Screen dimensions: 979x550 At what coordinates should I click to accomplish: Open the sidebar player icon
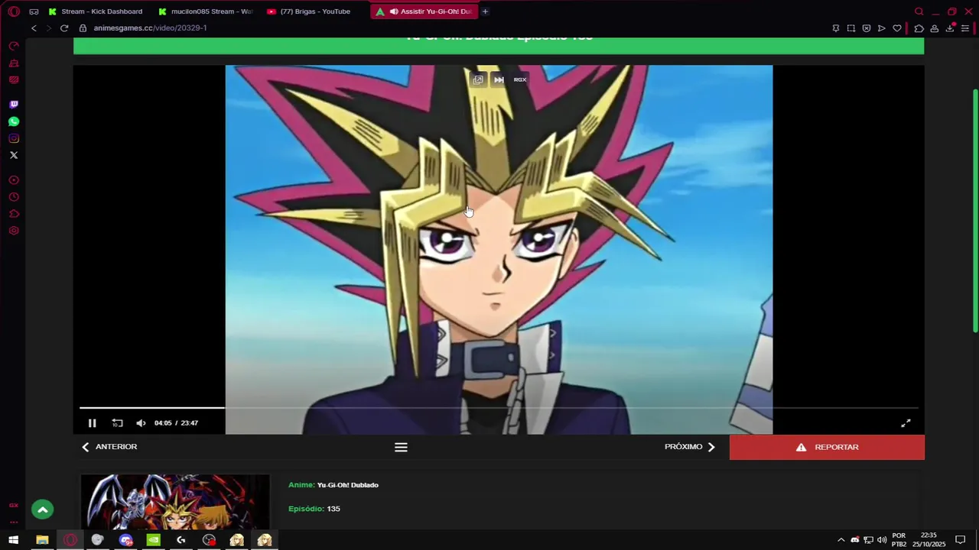pyautogui.click(x=13, y=180)
